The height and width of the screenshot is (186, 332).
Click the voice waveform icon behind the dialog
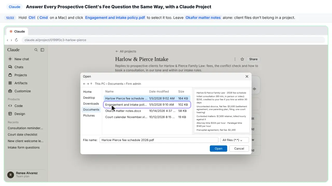tap(254, 89)
